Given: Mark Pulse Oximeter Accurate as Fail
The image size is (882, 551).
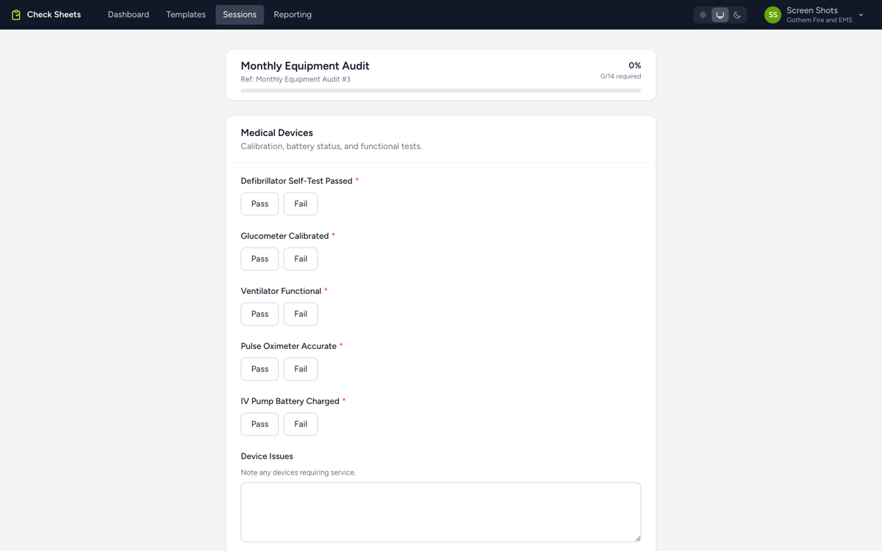Looking at the screenshot, I should click(301, 369).
